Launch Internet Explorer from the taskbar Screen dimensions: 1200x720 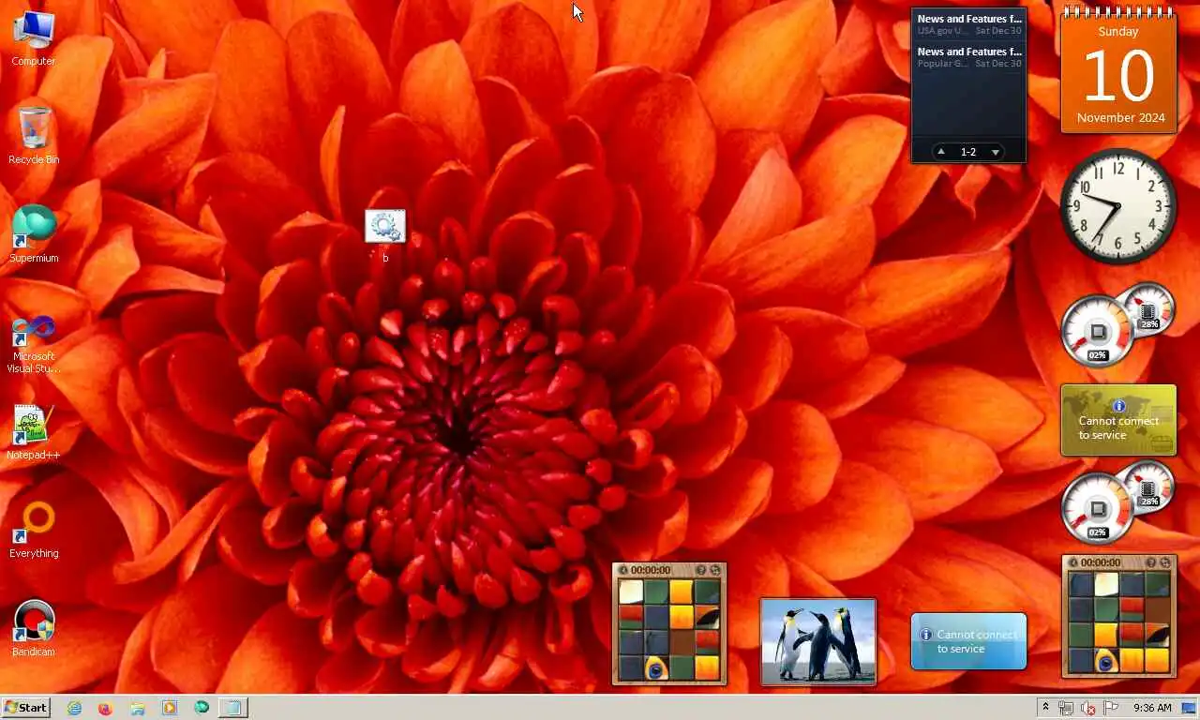pos(74,708)
